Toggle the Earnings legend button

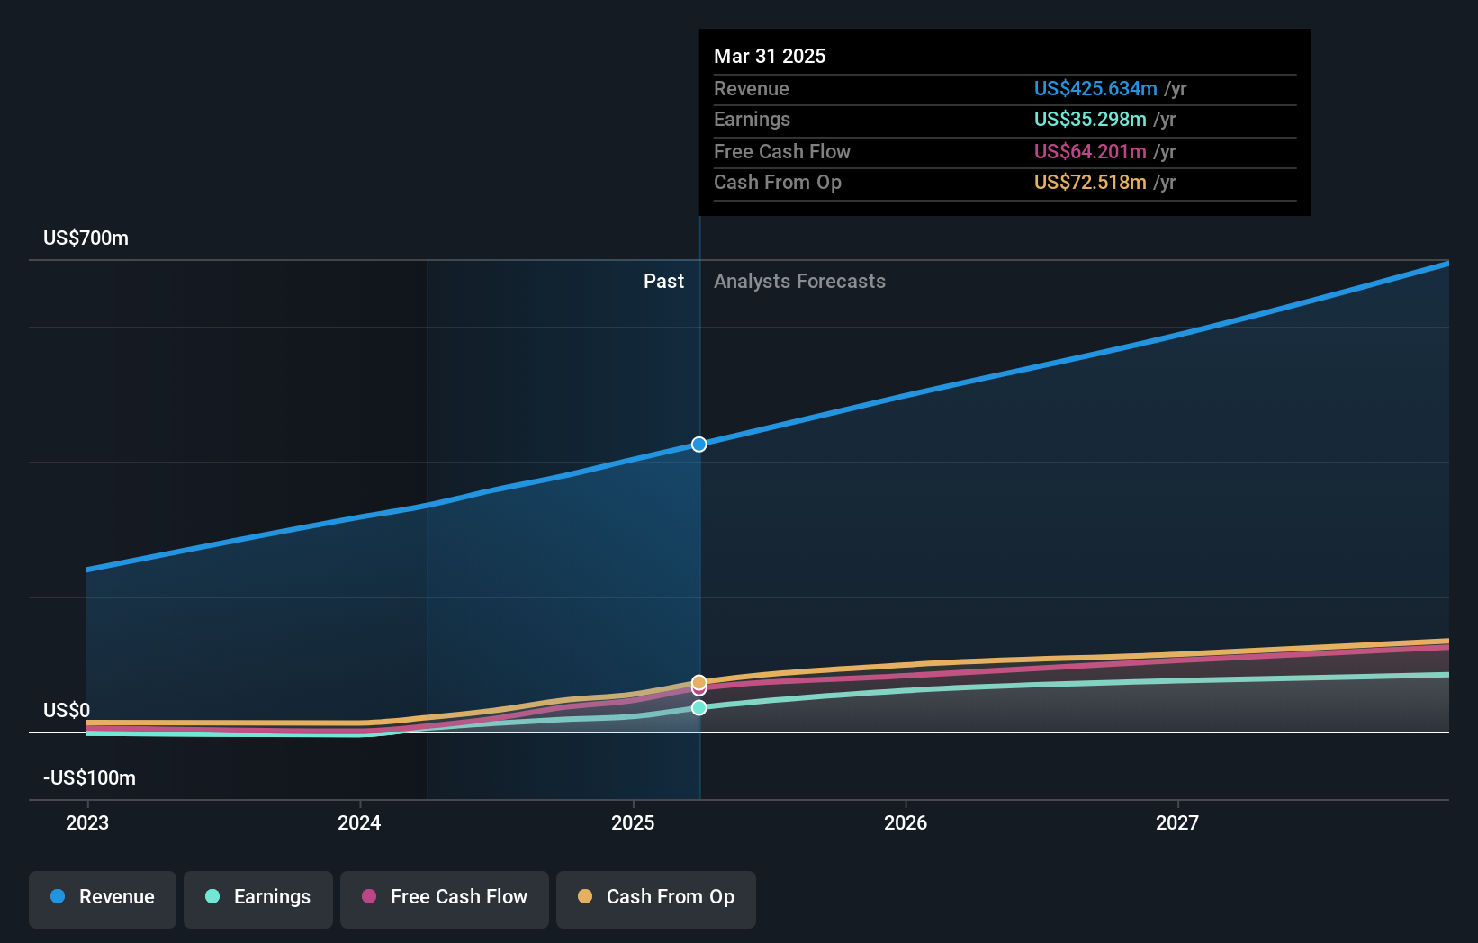[258, 899]
